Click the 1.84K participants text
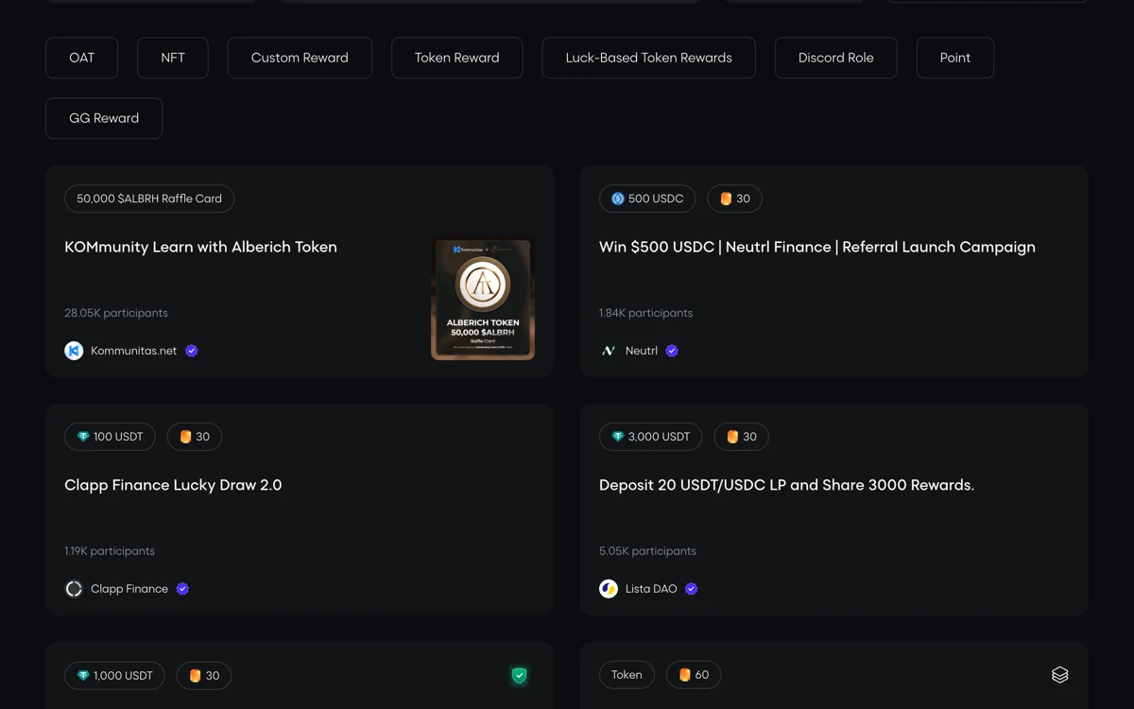This screenshot has height=709, width=1134. coord(646,313)
